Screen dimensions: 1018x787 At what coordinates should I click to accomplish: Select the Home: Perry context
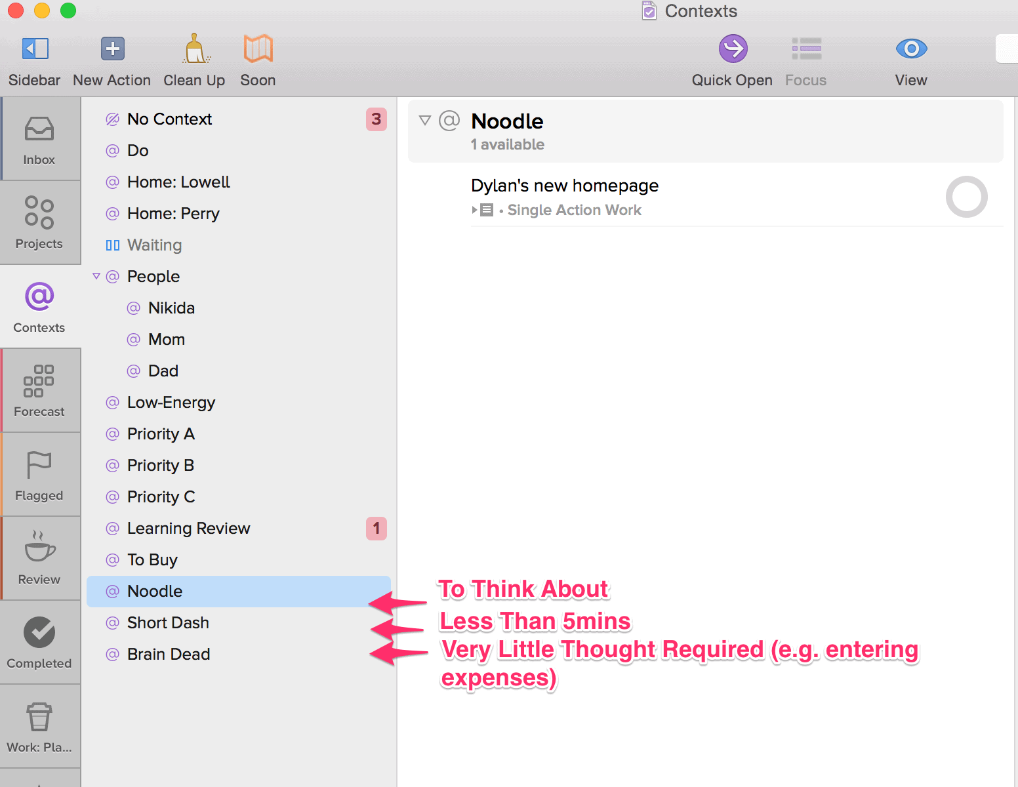[x=239, y=214]
